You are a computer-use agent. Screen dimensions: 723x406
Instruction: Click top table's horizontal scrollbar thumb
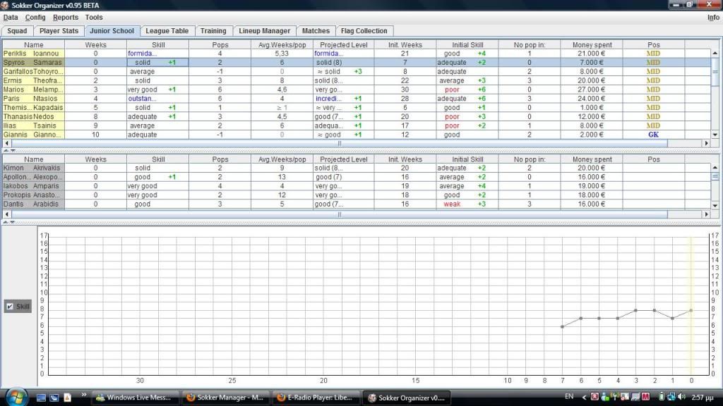point(339,143)
